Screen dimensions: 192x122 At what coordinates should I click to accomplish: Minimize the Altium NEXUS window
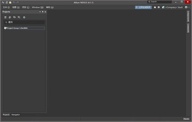click(176, 2)
